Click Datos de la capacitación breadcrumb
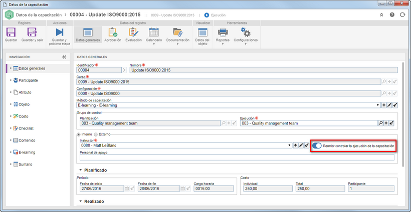 pos(39,15)
